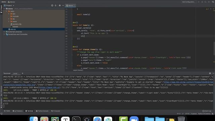
Task: Open Finder from the Dock
Action: [34, 119]
